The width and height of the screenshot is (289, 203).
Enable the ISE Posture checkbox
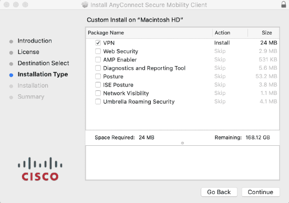point(98,85)
